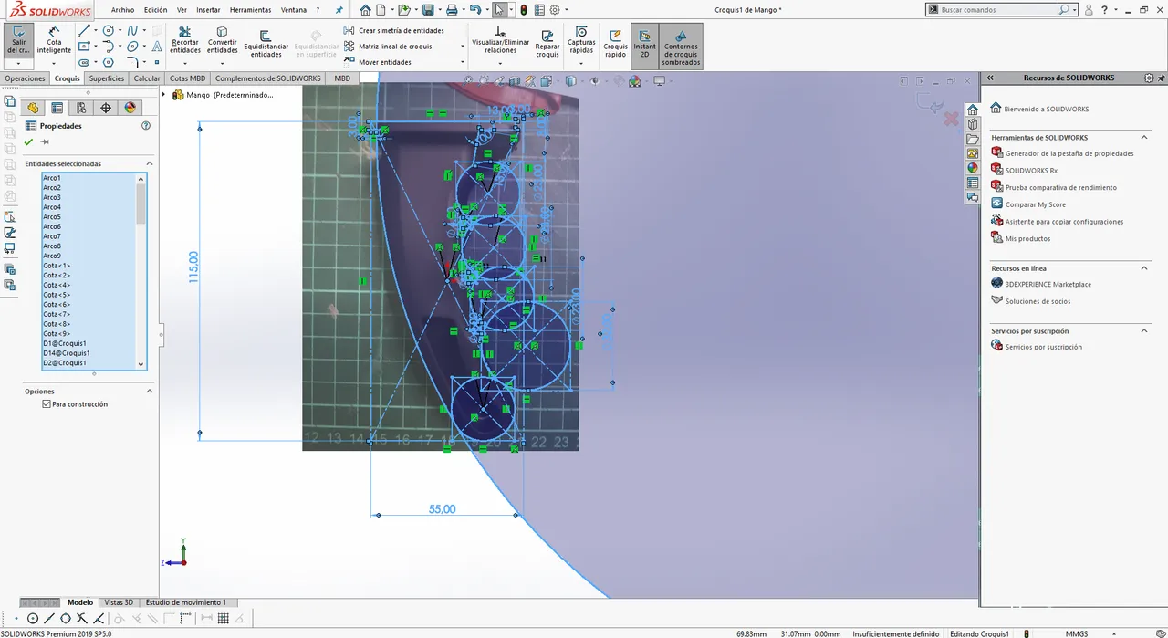Click Equidistanciar entidades offset tool

266,43
